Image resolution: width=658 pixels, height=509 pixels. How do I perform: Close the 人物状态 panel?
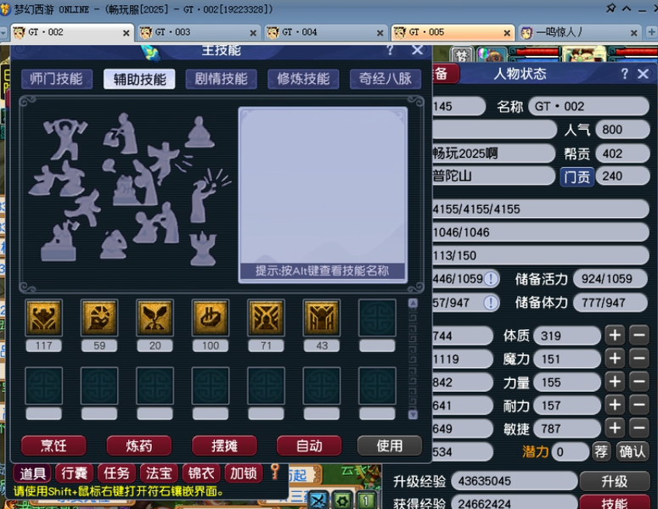click(x=643, y=74)
